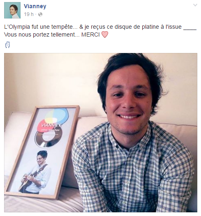This screenshot has width=201, height=216.
Task: Click the checkered shirt in the photo
Action: [133, 170]
